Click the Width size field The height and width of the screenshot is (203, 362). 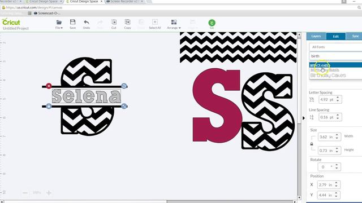tap(326, 137)
